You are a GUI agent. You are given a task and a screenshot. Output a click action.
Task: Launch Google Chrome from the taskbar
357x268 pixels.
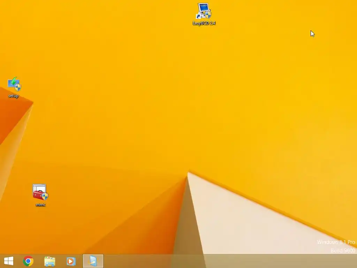28,261
